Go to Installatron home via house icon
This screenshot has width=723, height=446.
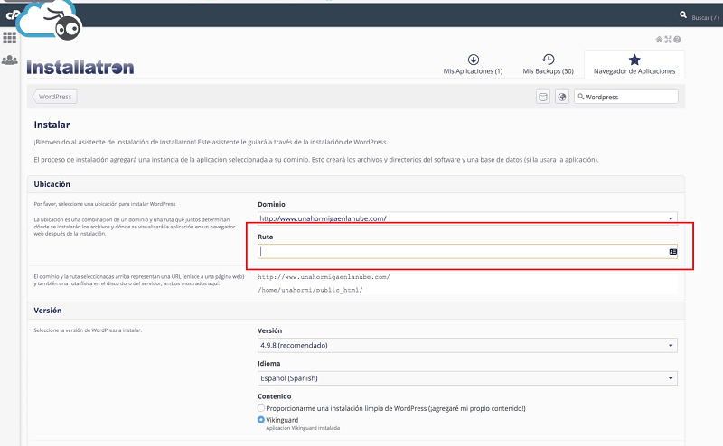pos(659,40)
